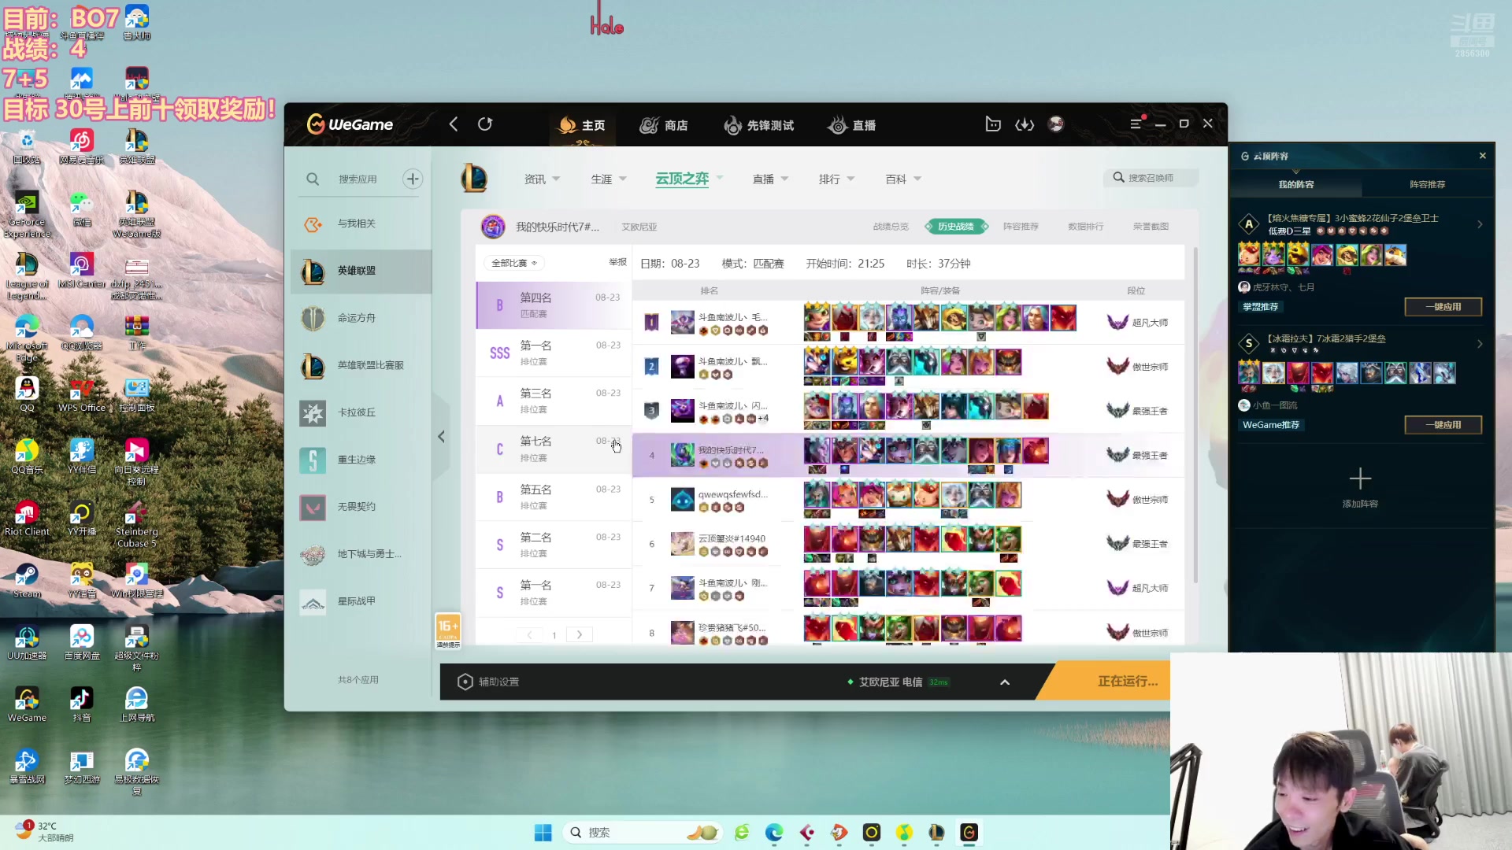Click the 云顶之弈 tab in navigation
1512x850 pixels.
[x=682, y=179]
